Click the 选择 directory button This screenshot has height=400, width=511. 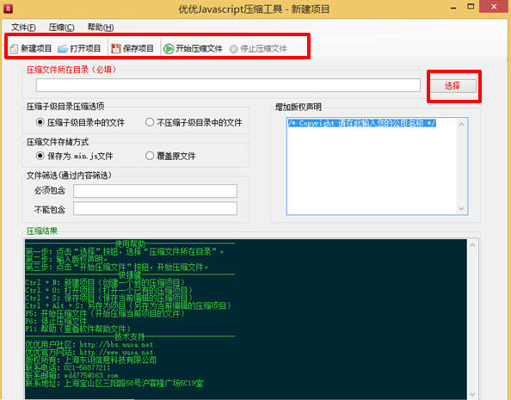coord(453,86)
